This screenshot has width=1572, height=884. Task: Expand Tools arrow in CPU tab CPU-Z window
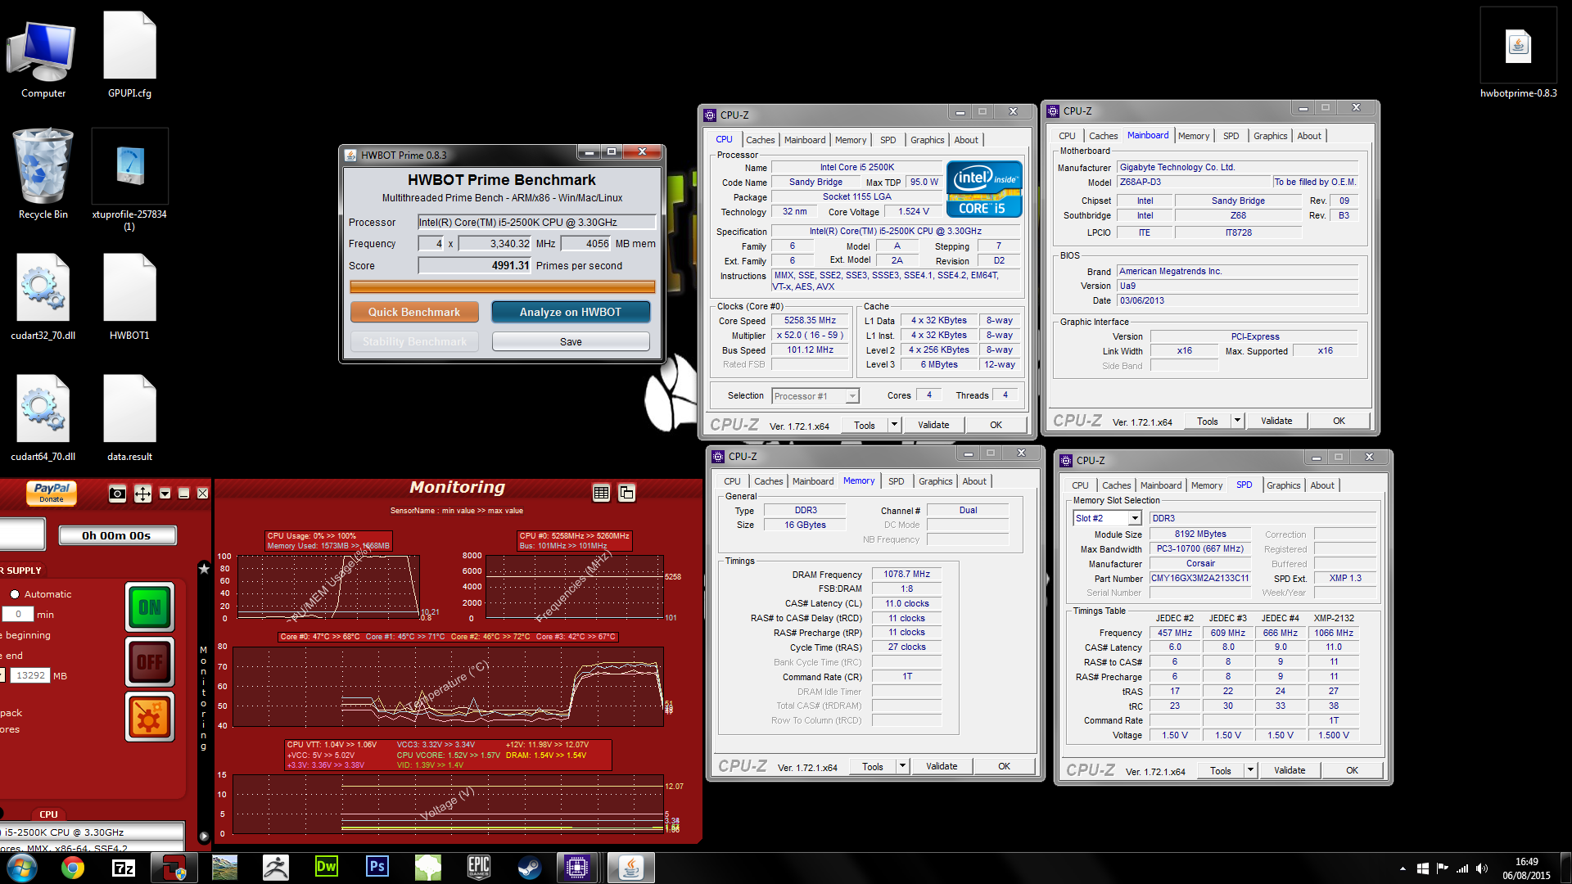pos(894,425)
